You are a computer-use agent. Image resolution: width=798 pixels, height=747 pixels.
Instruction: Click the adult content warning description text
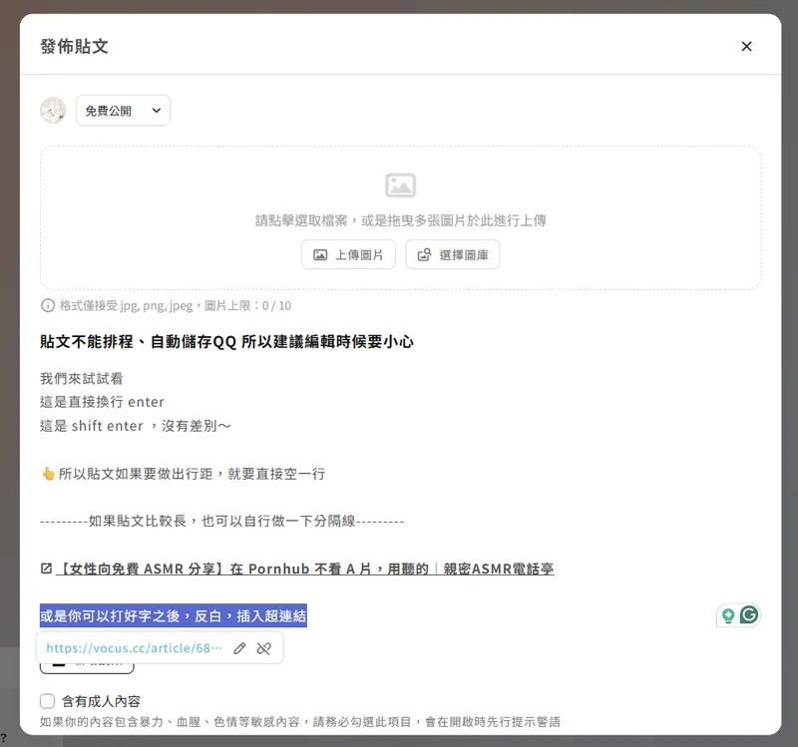(300, 721)
